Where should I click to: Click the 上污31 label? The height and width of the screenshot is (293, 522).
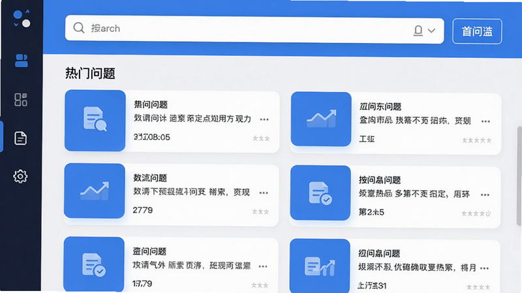[372, 285]
